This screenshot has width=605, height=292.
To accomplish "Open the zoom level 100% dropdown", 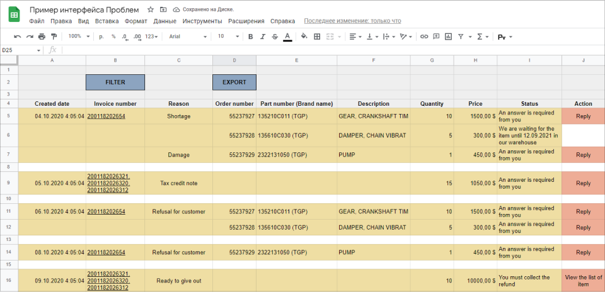I will click(x=78, y=36).
